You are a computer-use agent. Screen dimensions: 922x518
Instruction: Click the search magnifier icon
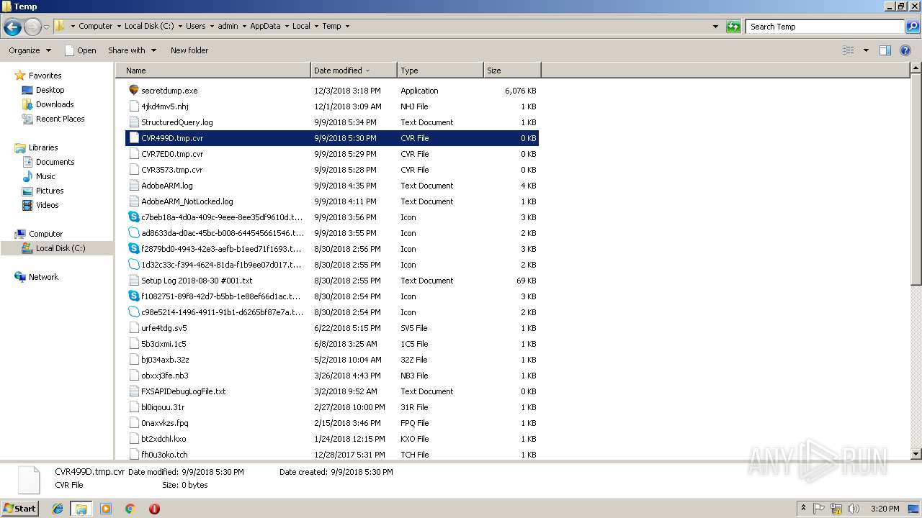point(912,27)
